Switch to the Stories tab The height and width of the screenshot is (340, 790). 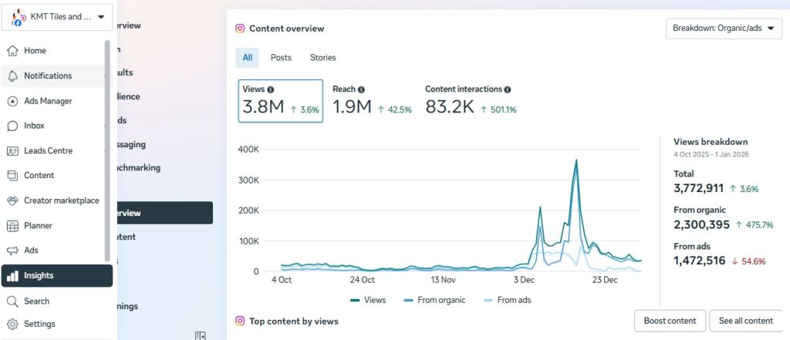[x=322, y=58]
